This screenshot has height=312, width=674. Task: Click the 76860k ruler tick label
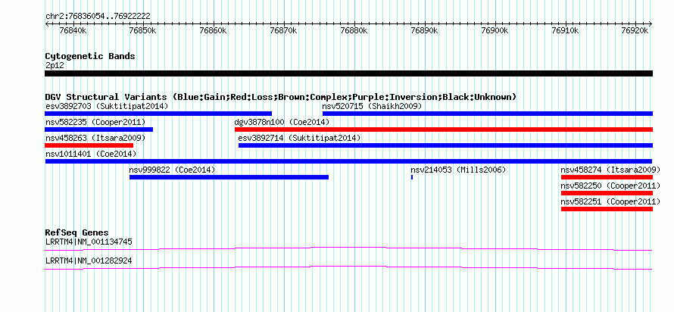pyautogui.click(x=214, y=30)
